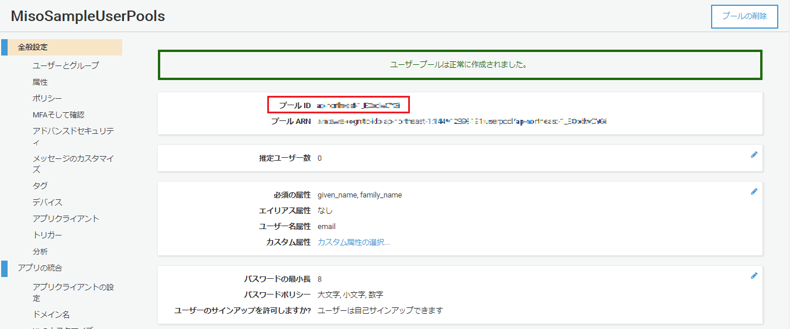Edit the 推定ユーザー数 section with pencil icon

click(x=754, y=155)
